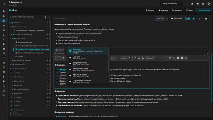Redo the edit in editor toolbar

(60, 58)
